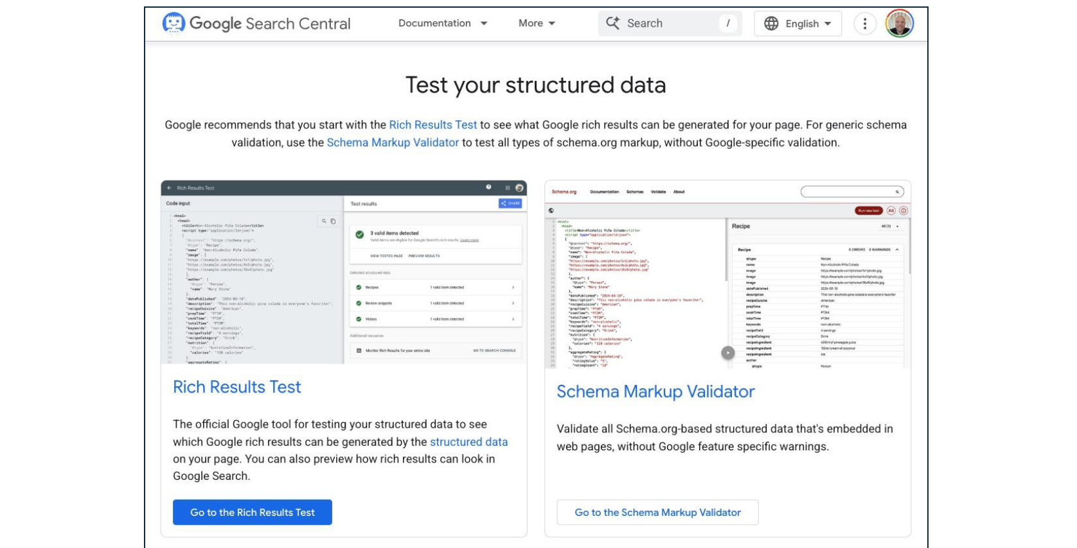Open the Rich Results Test link in the intro paragraph
Viewport: 1077px width, 548px height.
(x=433, y=125)
